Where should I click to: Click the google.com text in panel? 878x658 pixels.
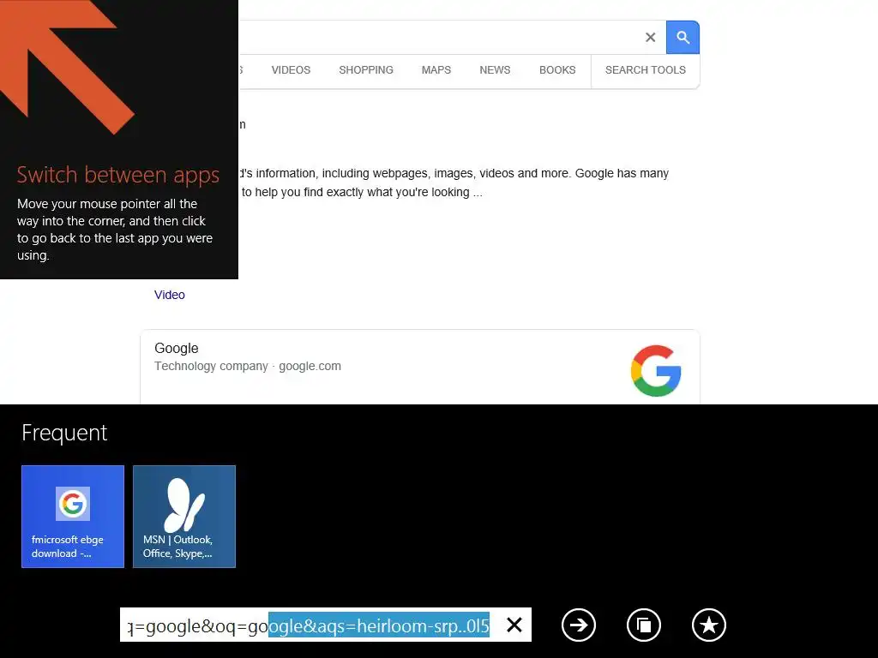310,366
